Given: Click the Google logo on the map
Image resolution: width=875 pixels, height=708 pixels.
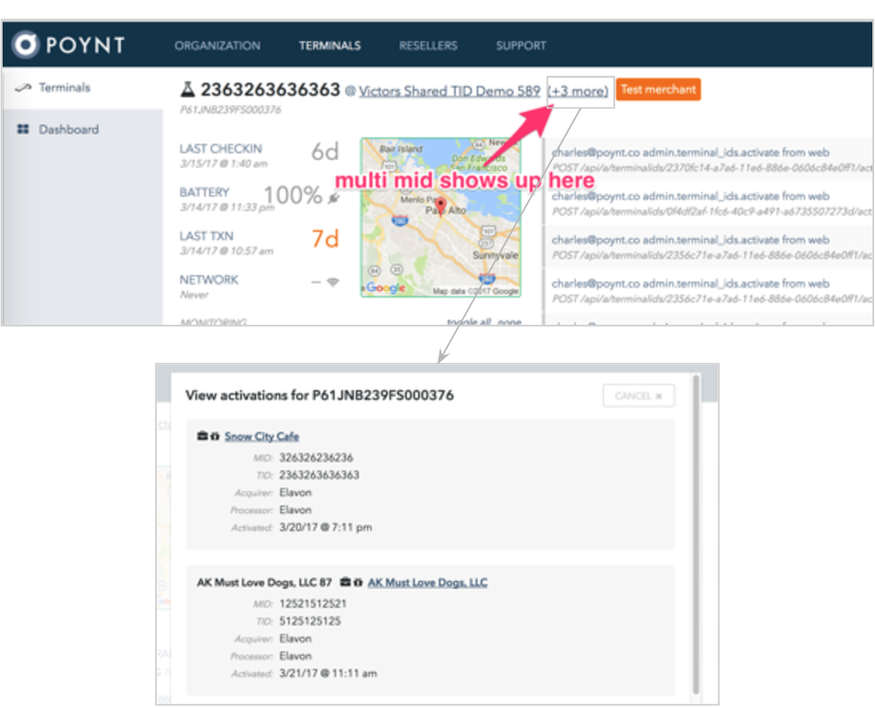Looking at the screenshot, I should (385, 288).
